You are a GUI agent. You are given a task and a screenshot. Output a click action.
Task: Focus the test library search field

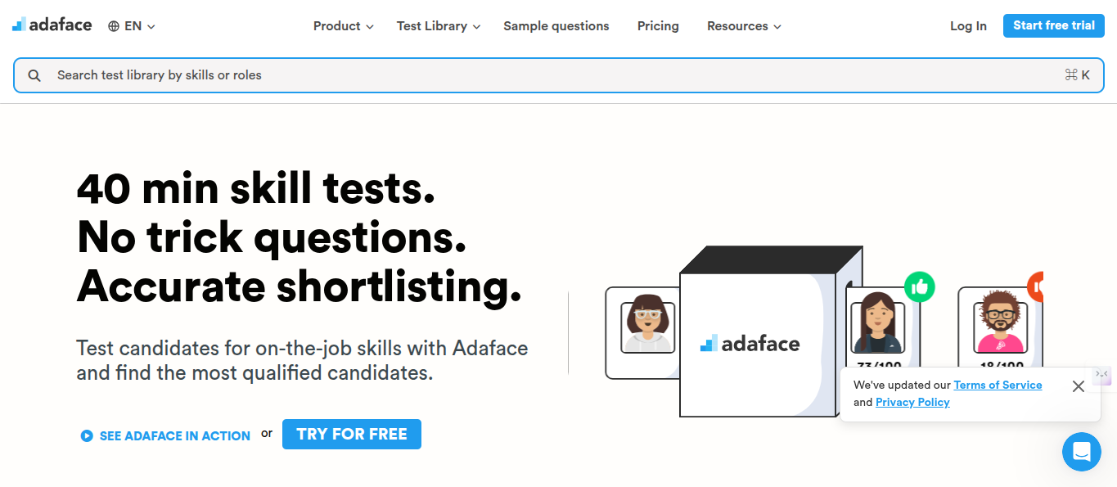point(559,75)
